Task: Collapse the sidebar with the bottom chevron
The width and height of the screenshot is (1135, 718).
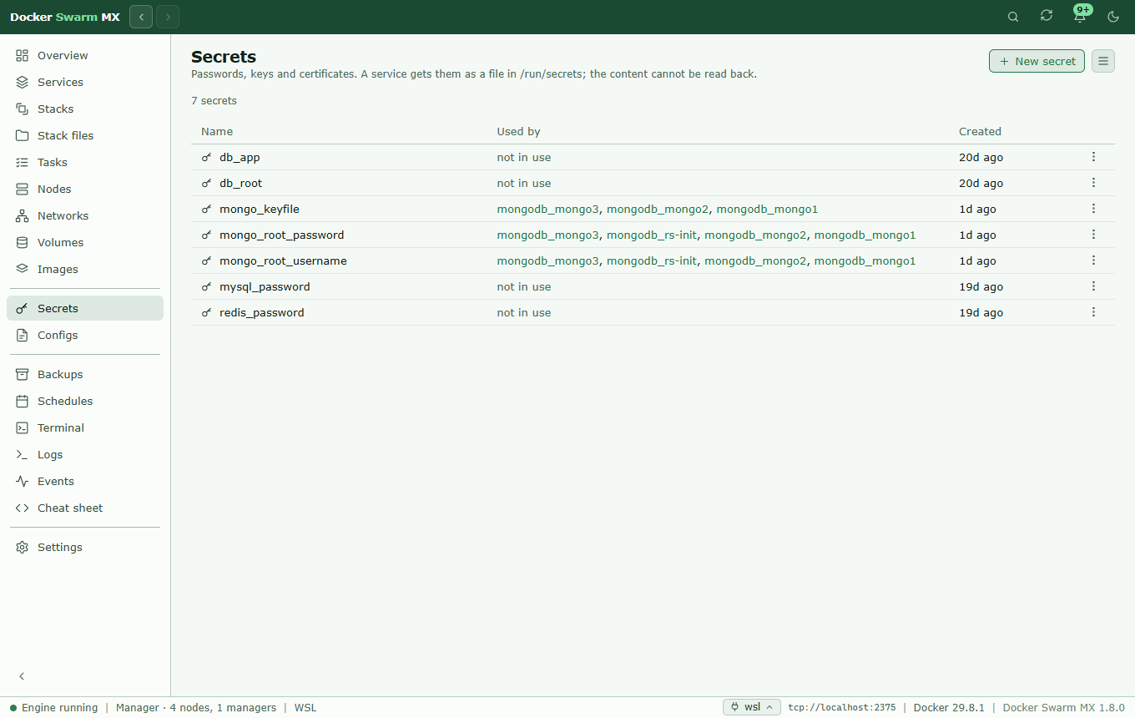Action: 23,676
